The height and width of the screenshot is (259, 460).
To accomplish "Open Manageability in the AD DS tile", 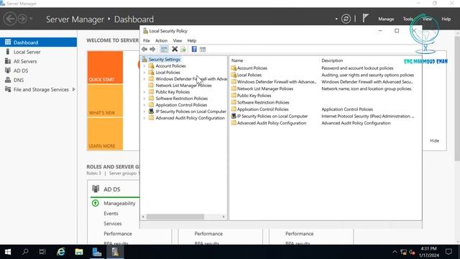I will click(x=119, y=203).
